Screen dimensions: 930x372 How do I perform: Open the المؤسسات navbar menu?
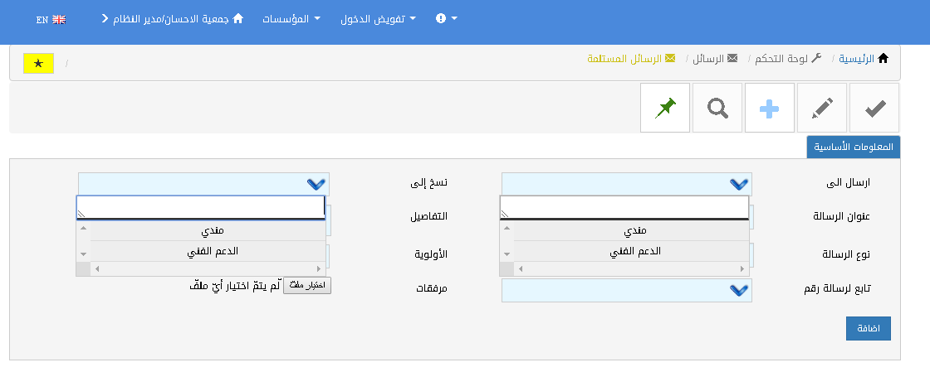click(291, 18)
